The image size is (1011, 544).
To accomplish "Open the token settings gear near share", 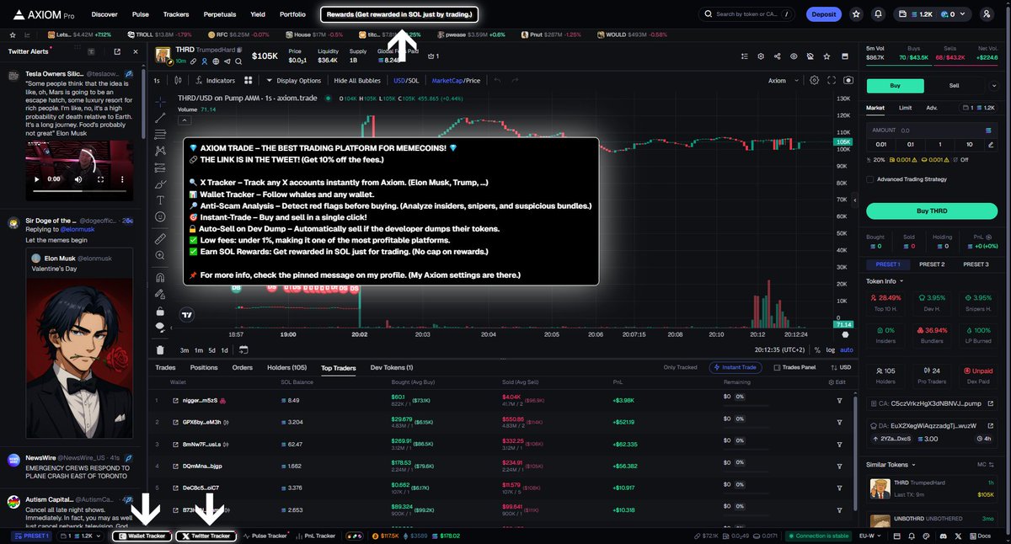I will (x=761, y=56).
